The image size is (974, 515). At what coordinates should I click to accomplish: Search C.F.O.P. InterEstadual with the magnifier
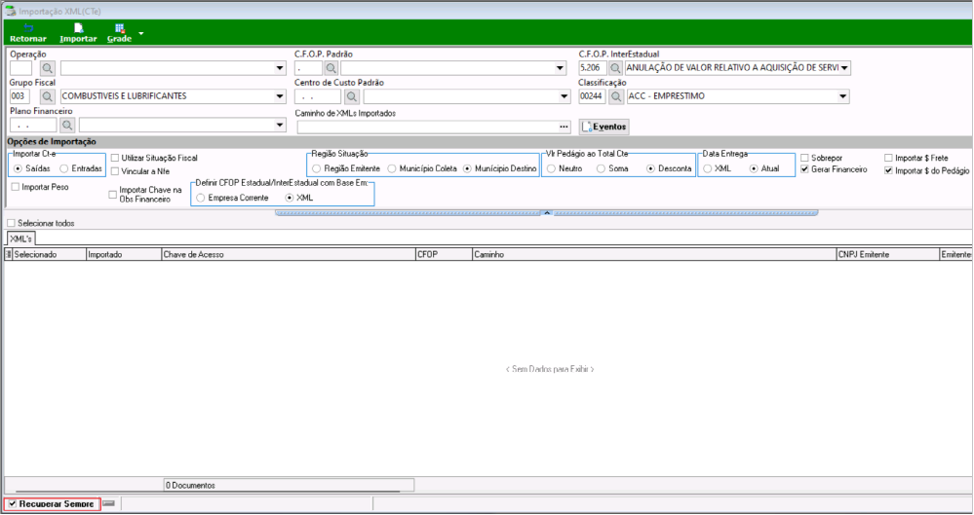615,68
